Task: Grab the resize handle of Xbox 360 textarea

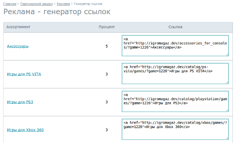Action: [227, 138]
